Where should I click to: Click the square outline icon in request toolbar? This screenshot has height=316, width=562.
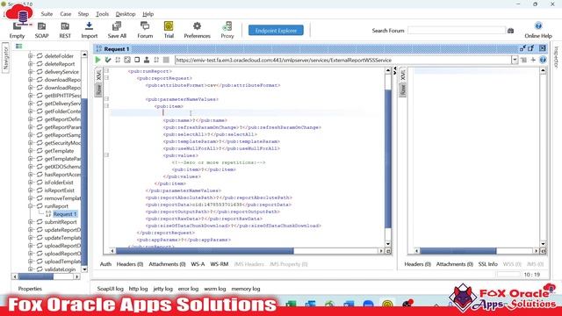coord(137,60)
